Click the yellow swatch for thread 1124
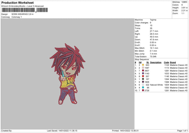This screenshot has width=189, height=133. pyautogui.click(x=143, y=65)
